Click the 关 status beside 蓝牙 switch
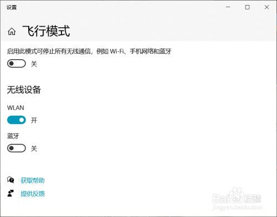Screen dimensions: 277x217 (x=34, y=148)
